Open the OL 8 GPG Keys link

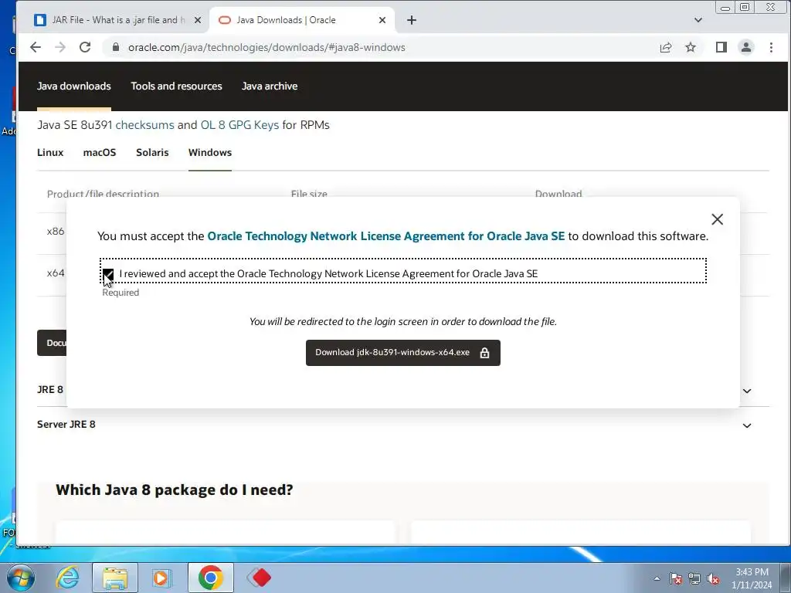click(x=239, y=124)
